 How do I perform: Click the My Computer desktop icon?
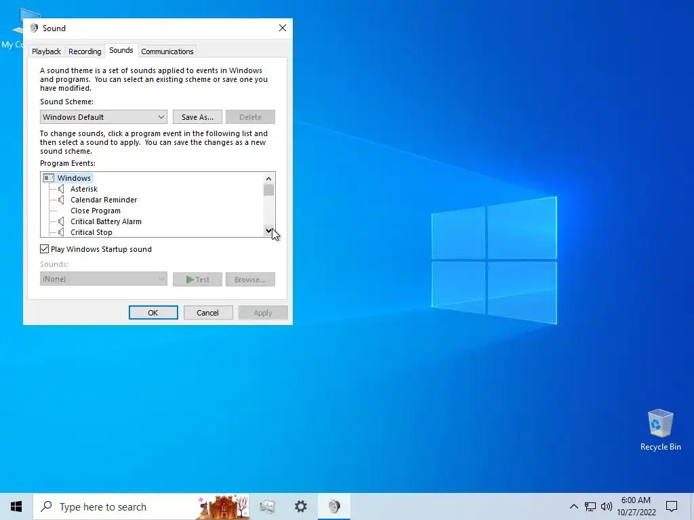[x=18, y=28]
